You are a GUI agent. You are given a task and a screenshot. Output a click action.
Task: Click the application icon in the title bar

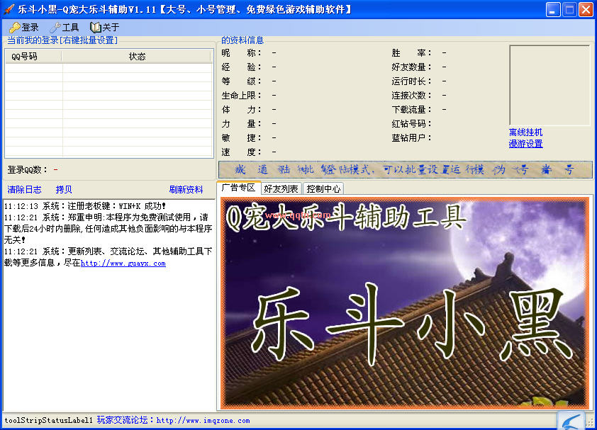click(x=9, y=9)
